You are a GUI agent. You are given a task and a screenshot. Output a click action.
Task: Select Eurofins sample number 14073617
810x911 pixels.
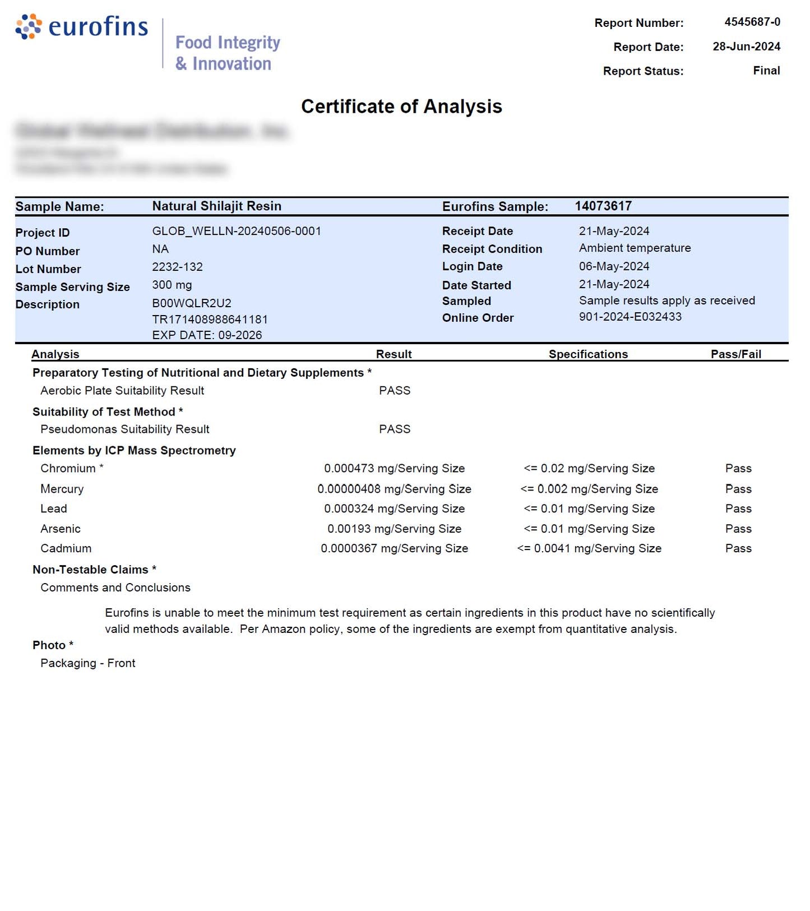(603, 206)
